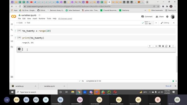Image resolution: width=187 pixels, height=105 pixels.
Task: Open more cell actions three-dot menu
Action: (x=173, y=46)
